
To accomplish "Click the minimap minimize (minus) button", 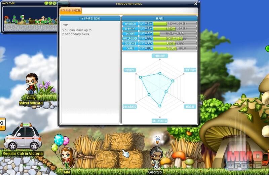I will (x=46, y=3).
